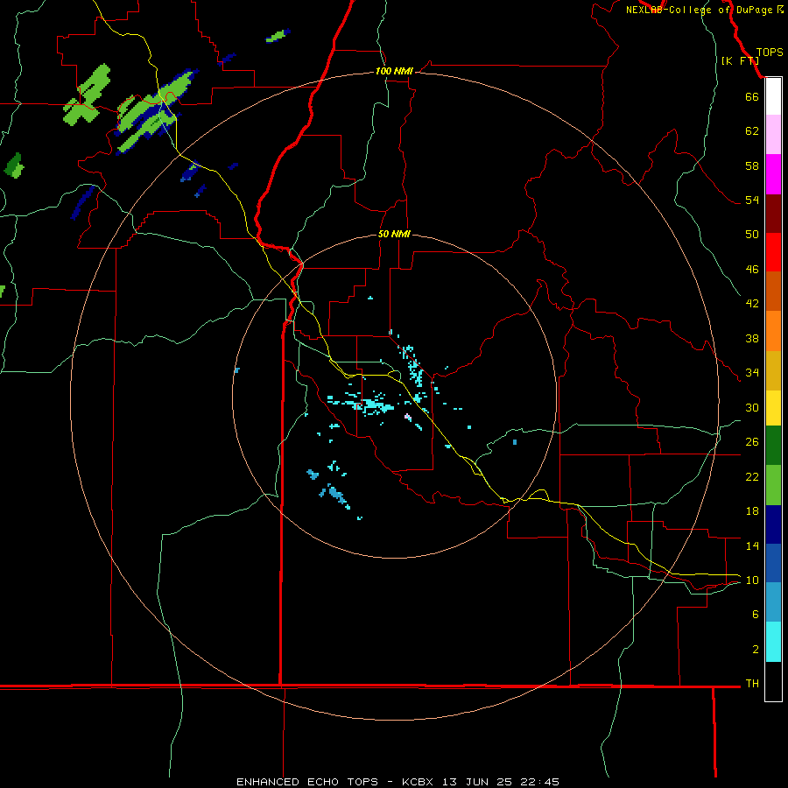Click the 100 NMI range ring label

[x=394, y=72]
